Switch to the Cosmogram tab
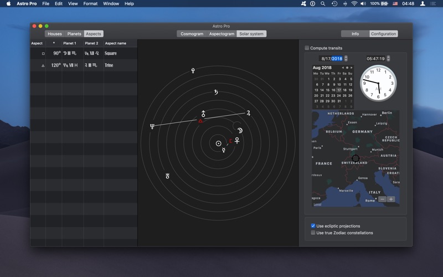 pyautogui.click(x=192, y=34)
